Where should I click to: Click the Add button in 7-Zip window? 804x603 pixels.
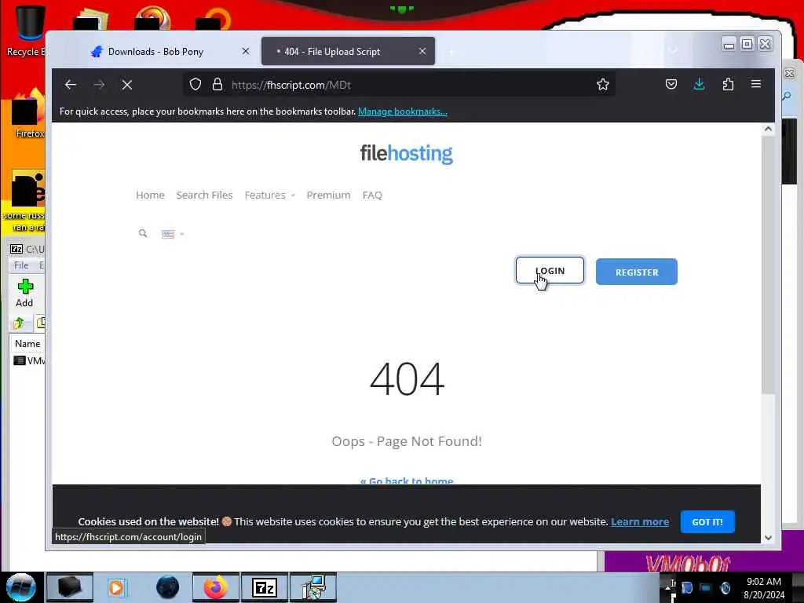click(x=24, y=294)
